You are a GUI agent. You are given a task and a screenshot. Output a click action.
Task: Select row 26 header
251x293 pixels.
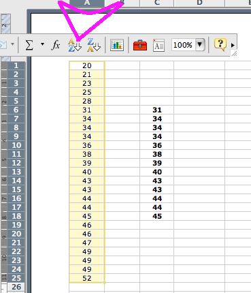point(16,287)
